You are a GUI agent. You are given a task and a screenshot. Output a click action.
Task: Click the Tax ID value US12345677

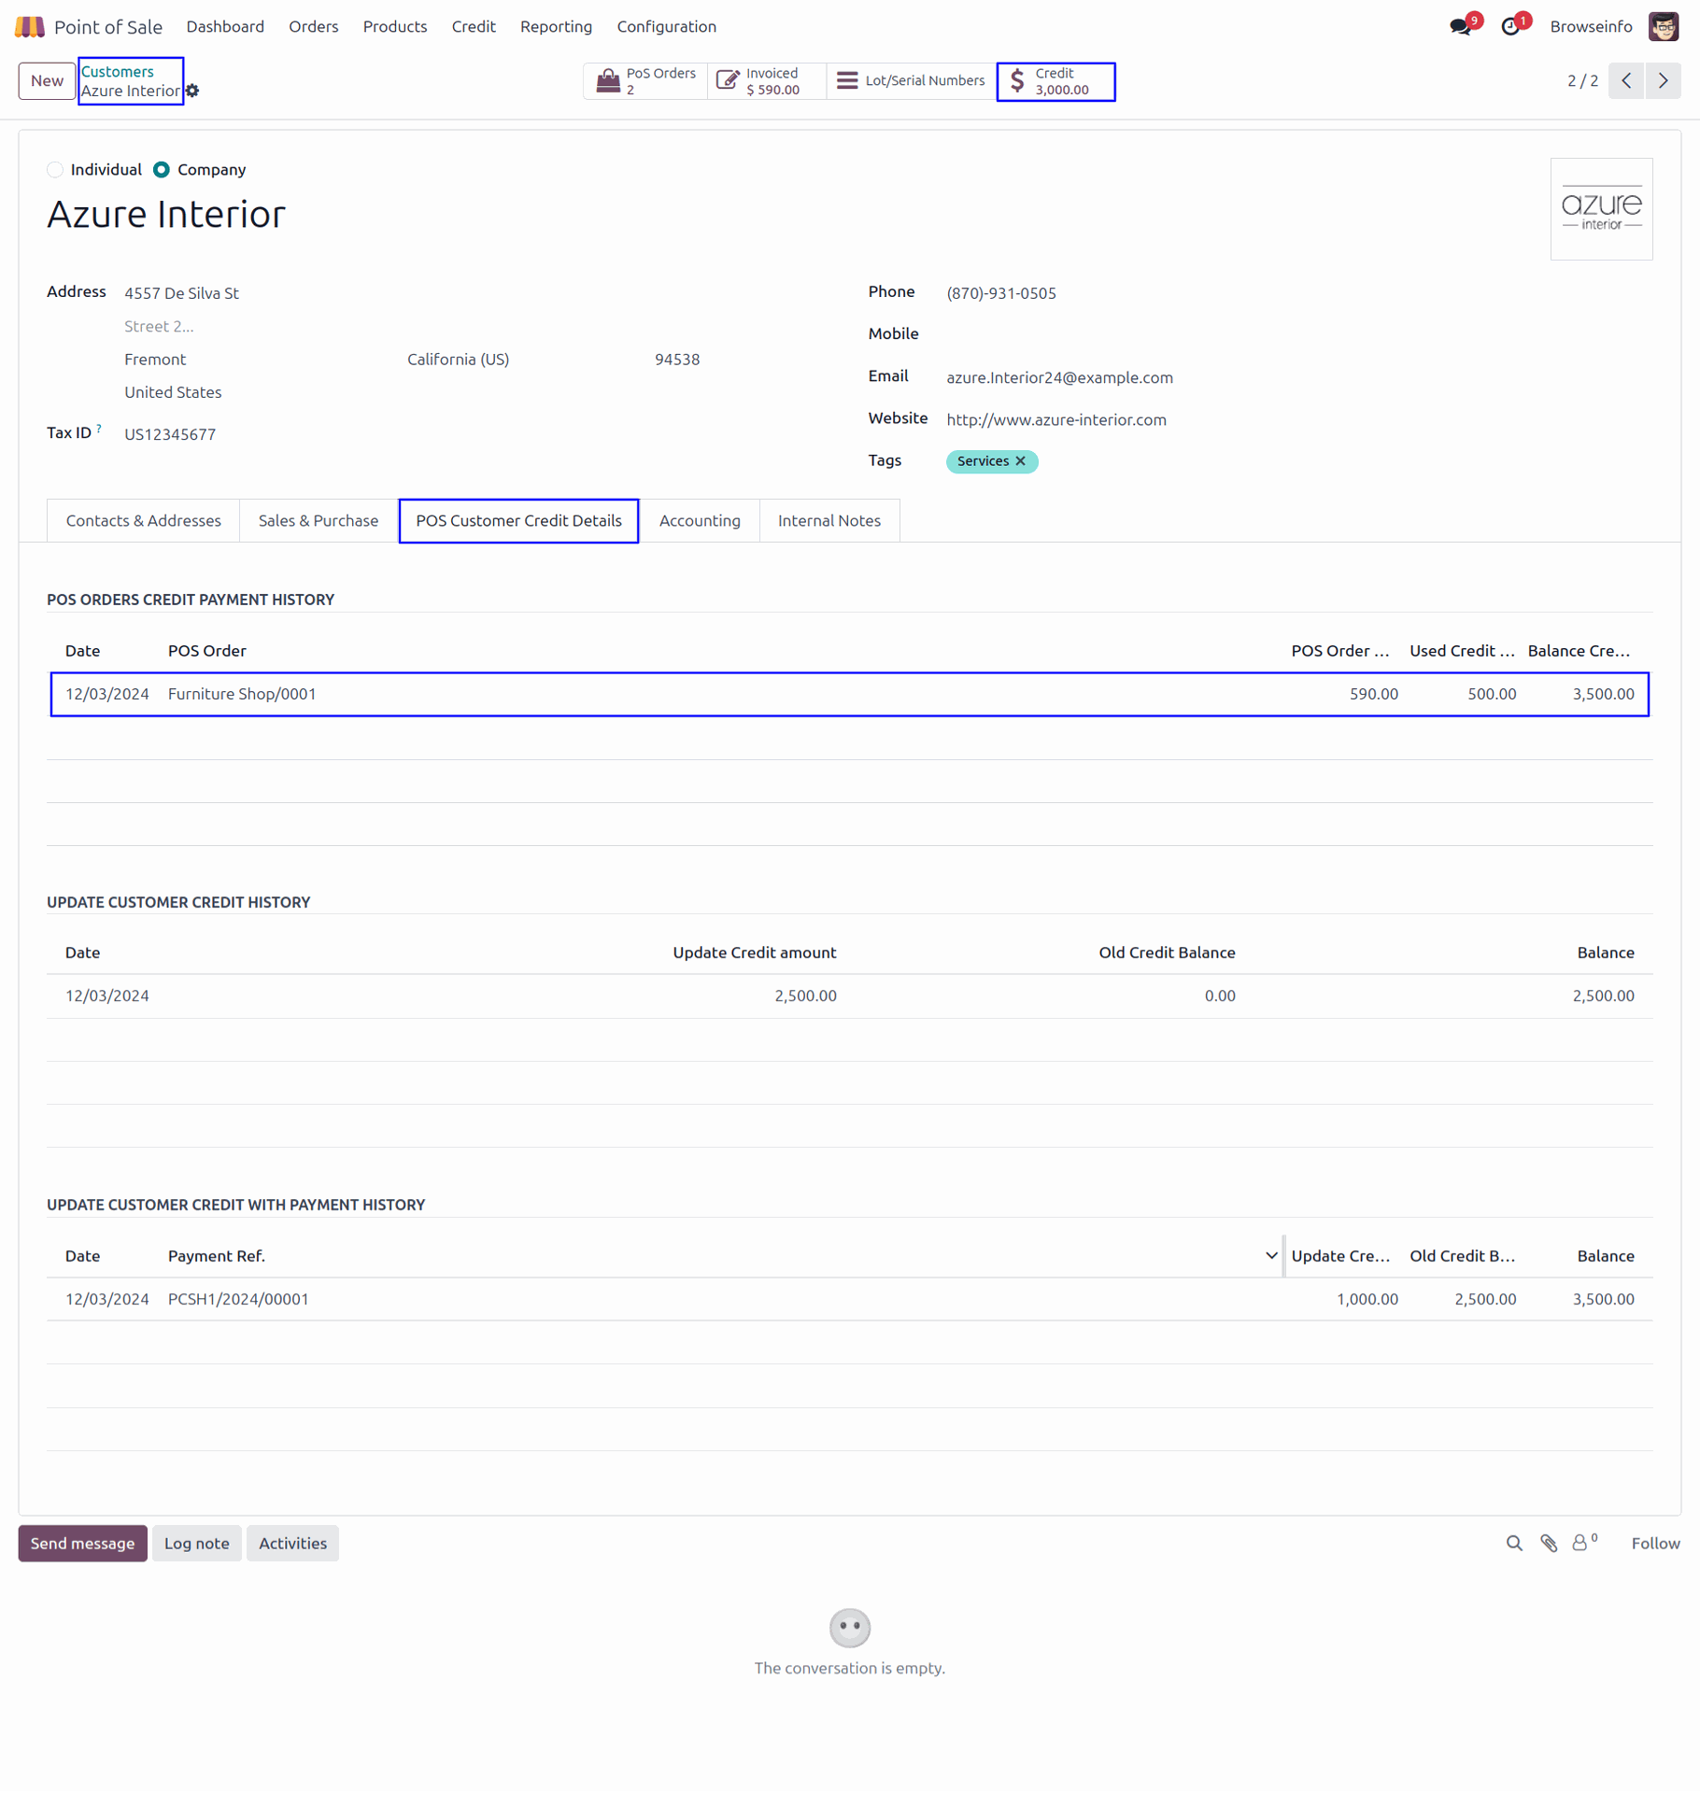pyautogui.click(x=170, y=434)
